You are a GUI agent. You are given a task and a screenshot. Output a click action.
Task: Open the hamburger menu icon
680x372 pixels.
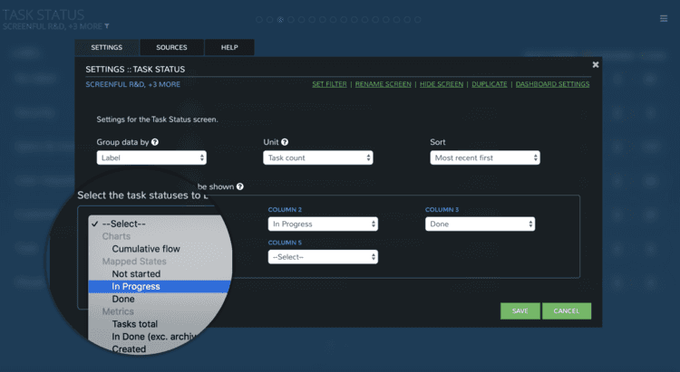664,18
